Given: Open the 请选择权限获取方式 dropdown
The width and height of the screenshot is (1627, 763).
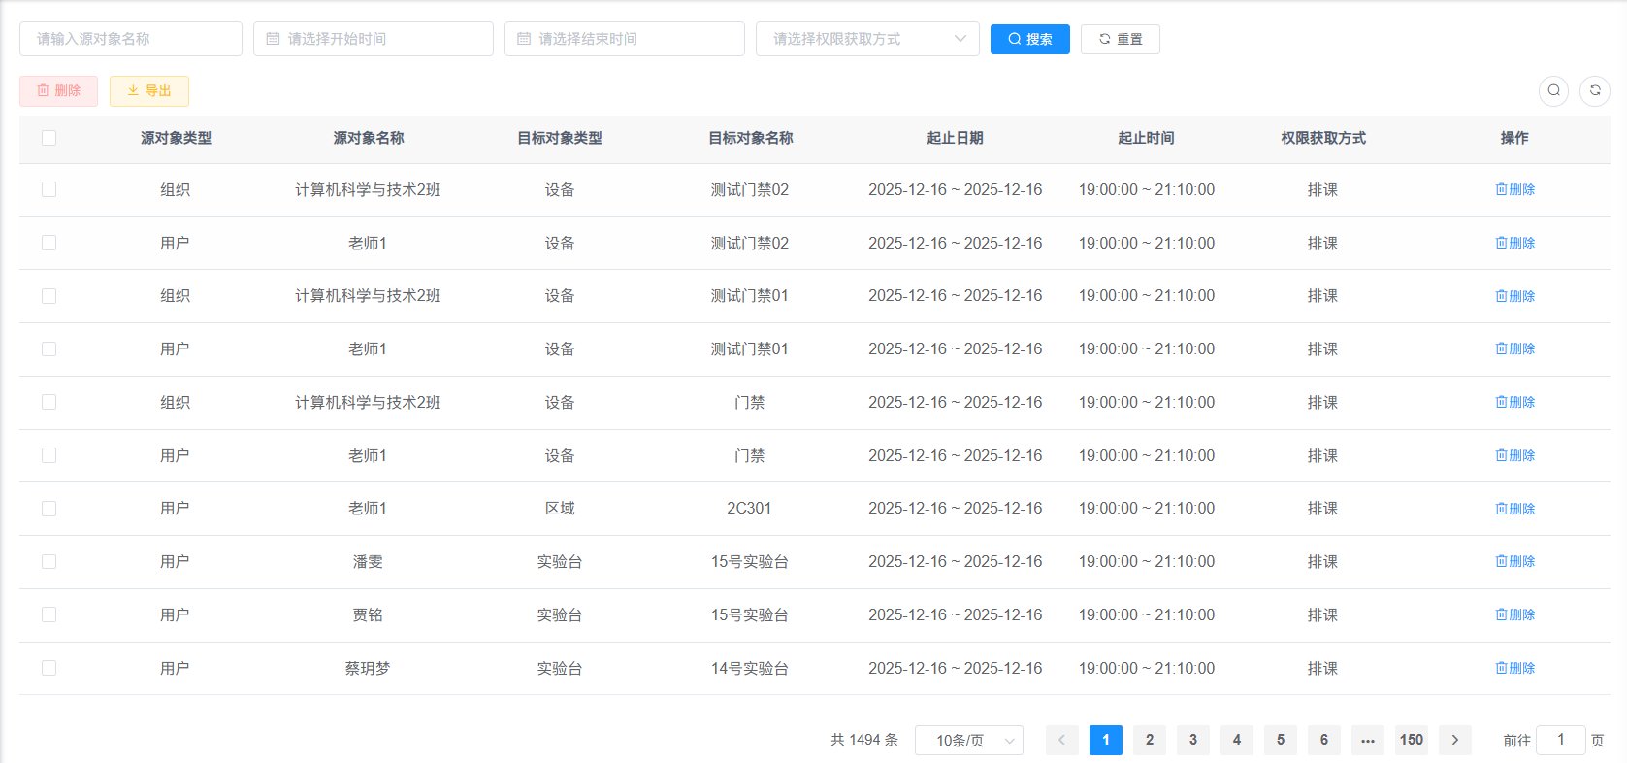Looking at the screenshot, I should (866, 39).
